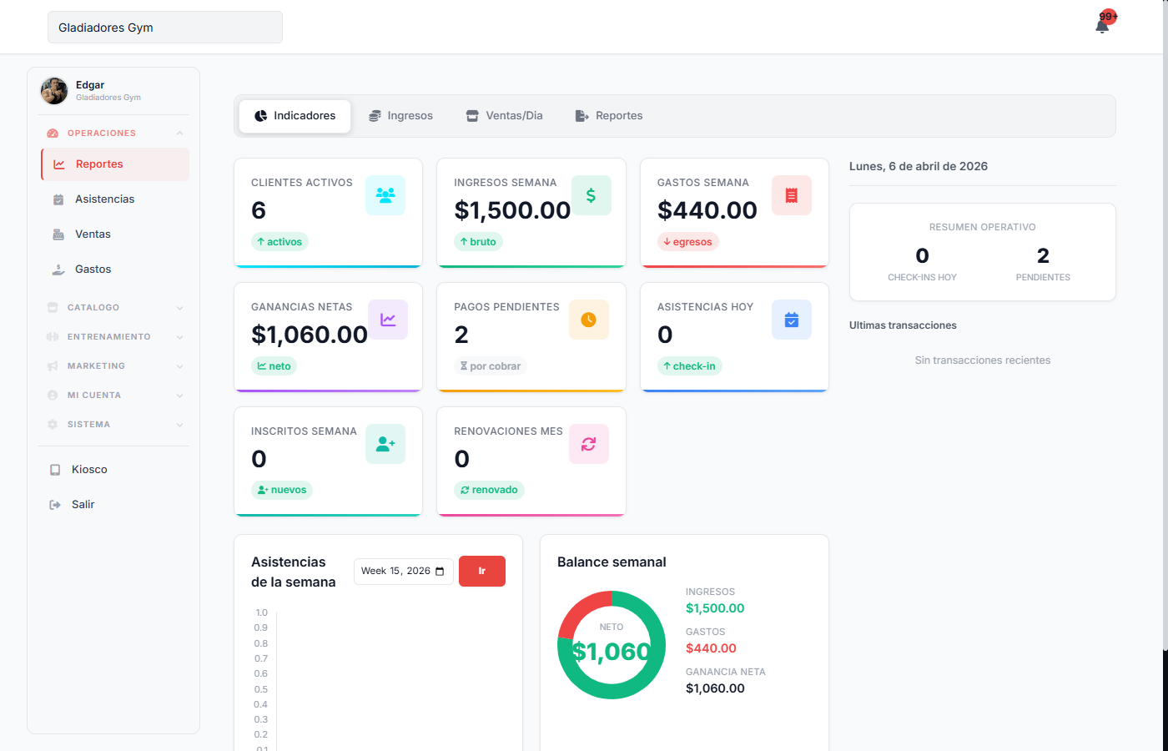Click the renewal arrows icon on Renovaciones Mes card

click(x=589, y=443)
